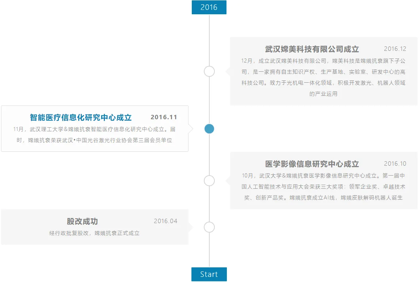Click the description starting with 10月，武汉大学
This screenshot has height=282, width=419.
pyautogui.click(x=323, y=187)
